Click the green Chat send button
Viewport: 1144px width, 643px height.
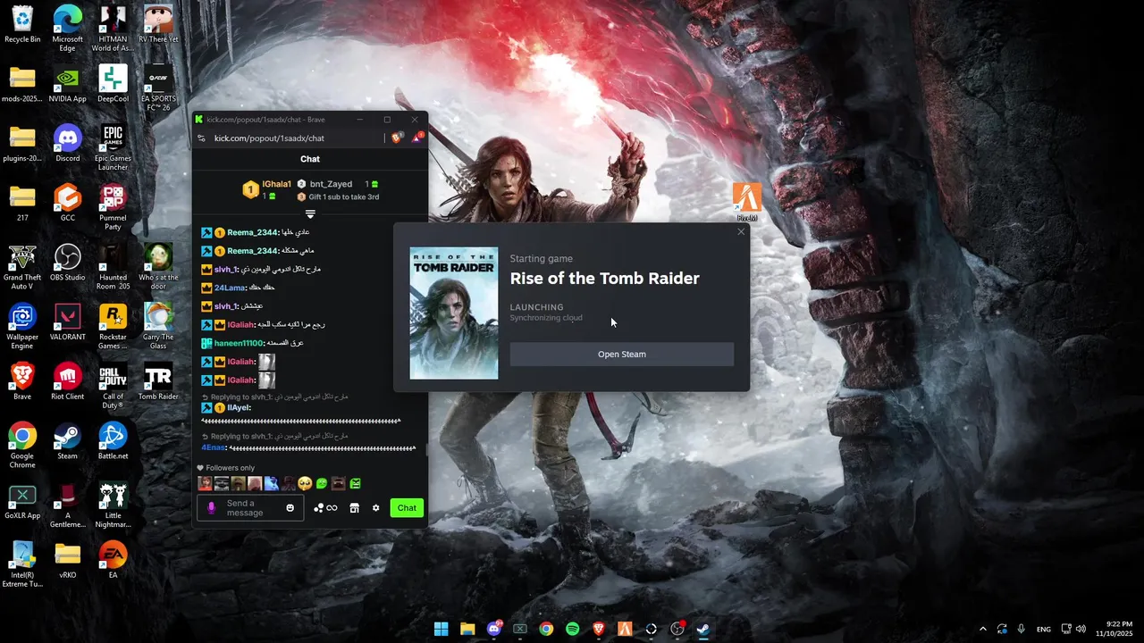407,508
